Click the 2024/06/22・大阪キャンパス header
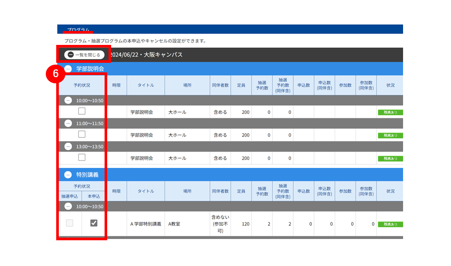451x266 pixels. pos(146,55)
